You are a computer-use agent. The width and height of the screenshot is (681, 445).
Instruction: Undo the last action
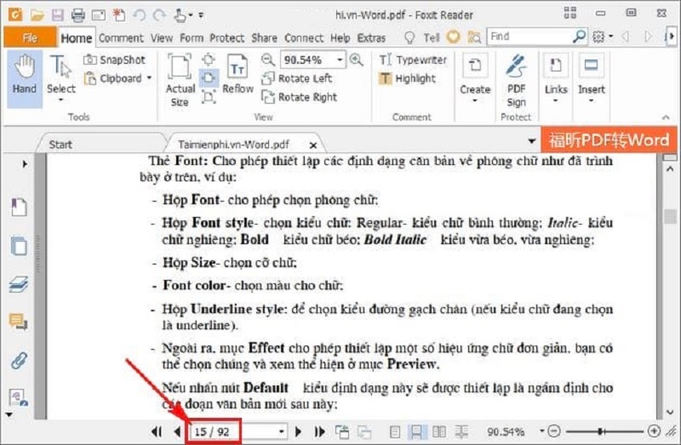pos(140,15)
